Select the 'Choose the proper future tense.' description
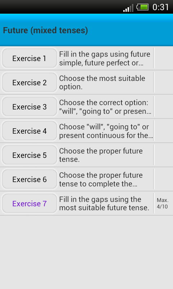Viewport: 173px width, 289px height. tap(101, 155)
